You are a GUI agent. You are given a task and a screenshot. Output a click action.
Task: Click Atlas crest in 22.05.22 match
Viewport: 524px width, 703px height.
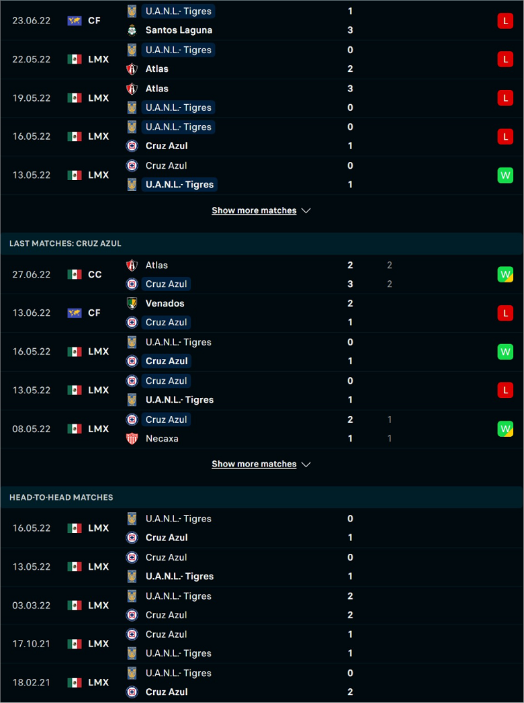click(x=132, y=69)
